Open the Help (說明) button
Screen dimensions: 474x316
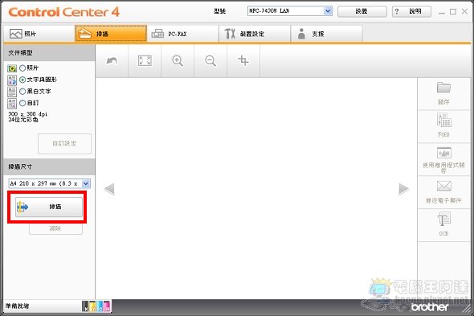coord(411,11)
